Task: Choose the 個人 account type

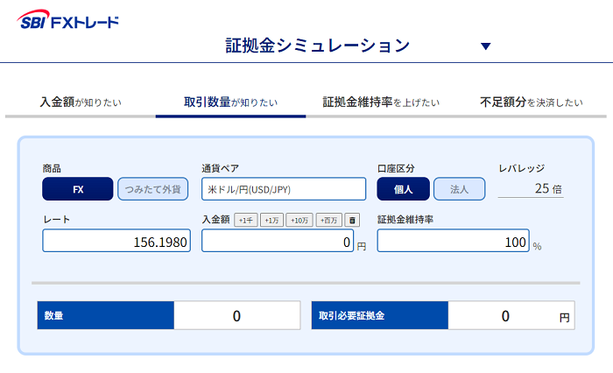Action: 403,189
